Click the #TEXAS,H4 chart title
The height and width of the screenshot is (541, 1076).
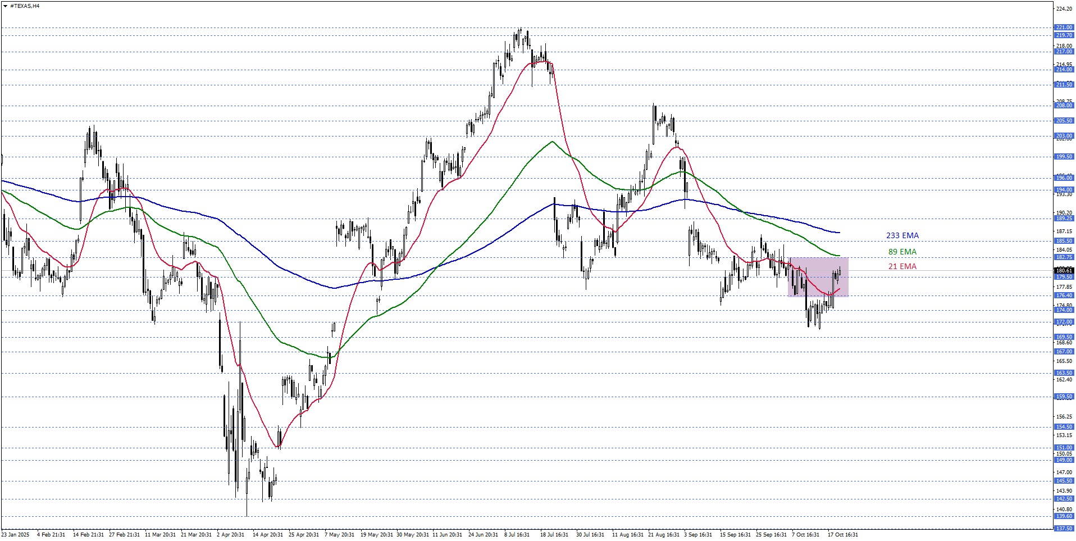(25, 6)
